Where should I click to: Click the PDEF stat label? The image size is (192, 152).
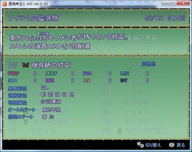[14, 73]
